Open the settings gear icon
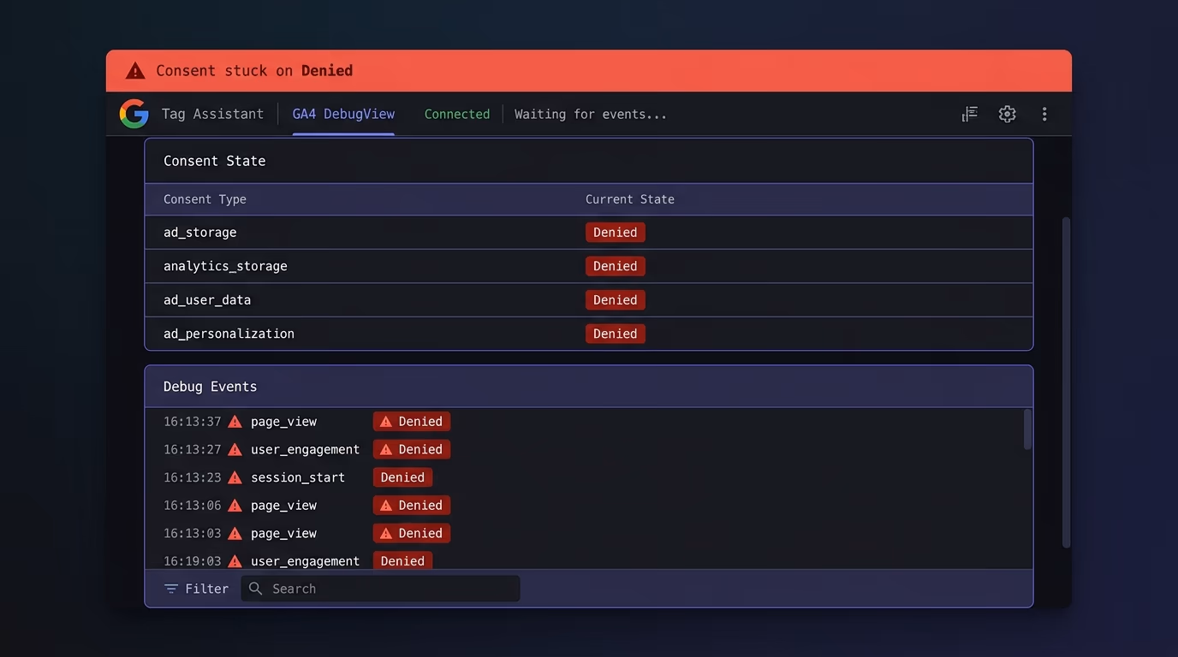Screen dimensions: 1178x657 coord(1007,114)
